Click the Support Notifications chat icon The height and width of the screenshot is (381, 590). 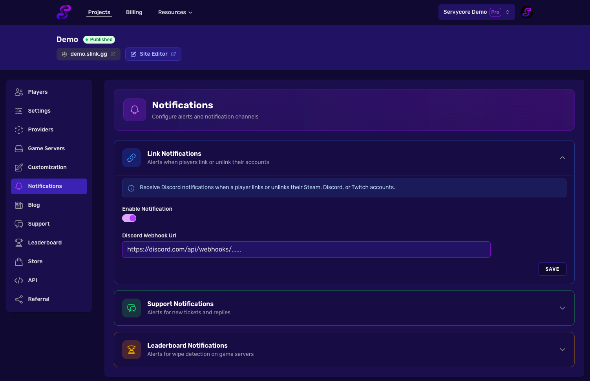(x=132, y=308)
